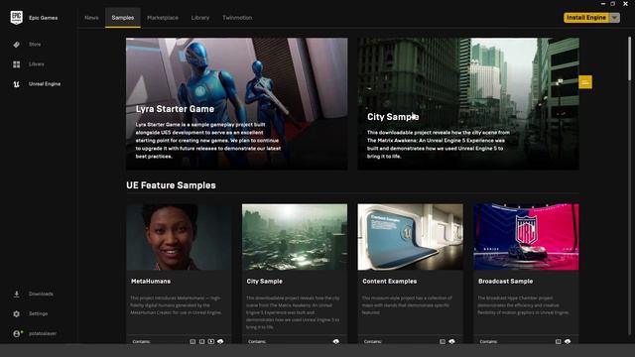Click the UE Feature Samples heading
This screenshot has height=357, width=635.
tap(171, 185)
